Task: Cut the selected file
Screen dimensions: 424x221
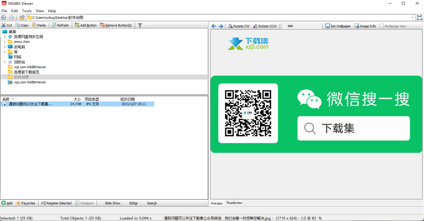Action: point(7,25)
